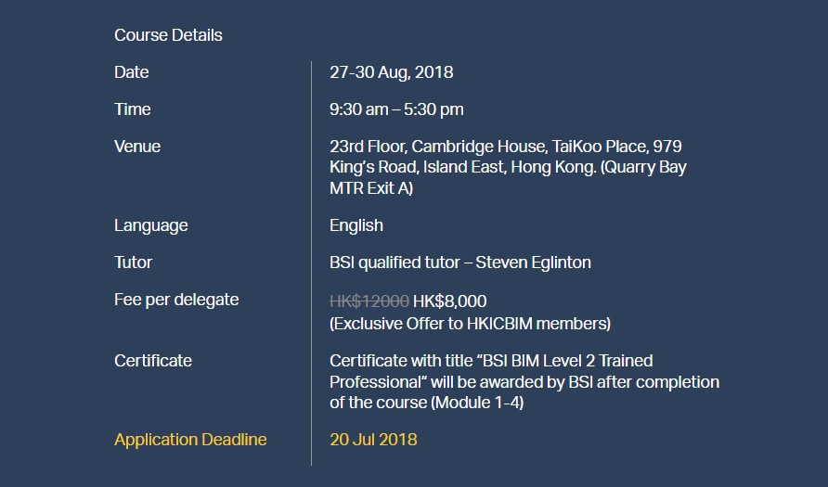Click the MTR Exit A) text
The height and width of the screenshot is (487, 828).
371,188
